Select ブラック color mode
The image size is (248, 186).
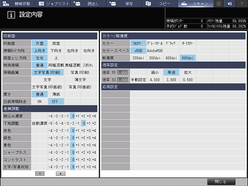coord(171,43)
